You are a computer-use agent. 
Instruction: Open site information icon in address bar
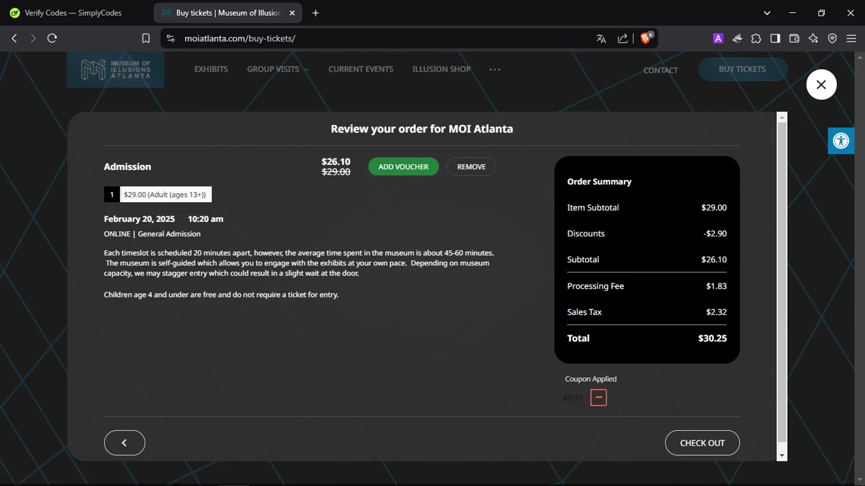tap(170, 38)
